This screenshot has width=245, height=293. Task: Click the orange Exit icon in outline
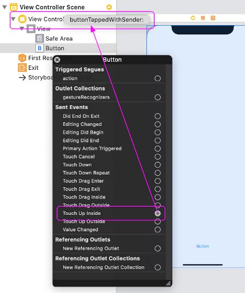click(x=22, y=68)
